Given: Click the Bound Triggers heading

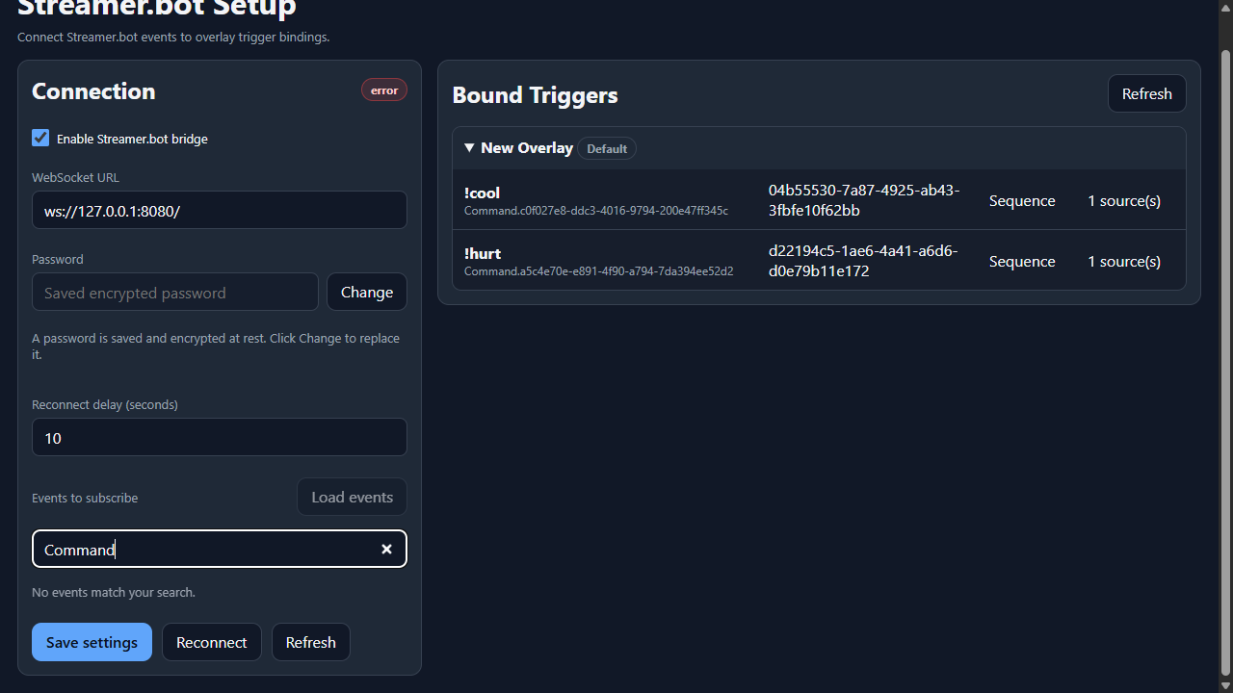Looking at the screenshot, I should pos(535,94).
